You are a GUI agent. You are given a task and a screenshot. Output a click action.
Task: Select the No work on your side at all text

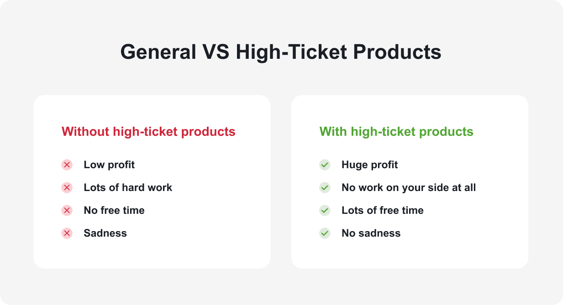pyautogui.click(x=409, y=187)
